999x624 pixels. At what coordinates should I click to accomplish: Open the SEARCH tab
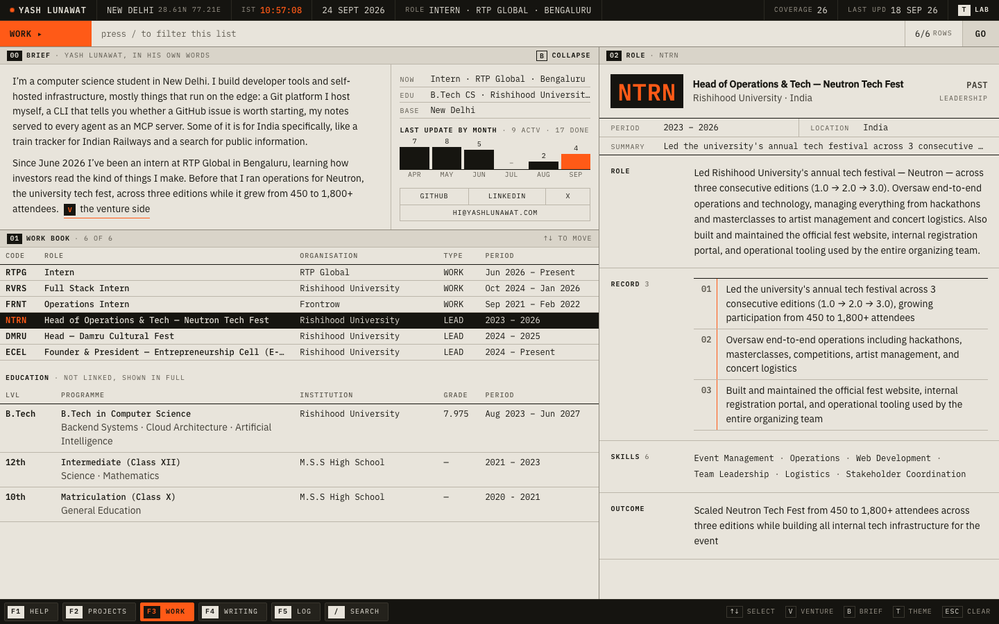point(356,612)
